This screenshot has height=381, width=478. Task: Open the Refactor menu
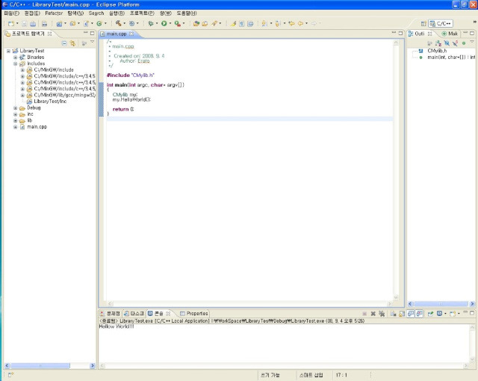pyautogui.click(x=54, y=13)
